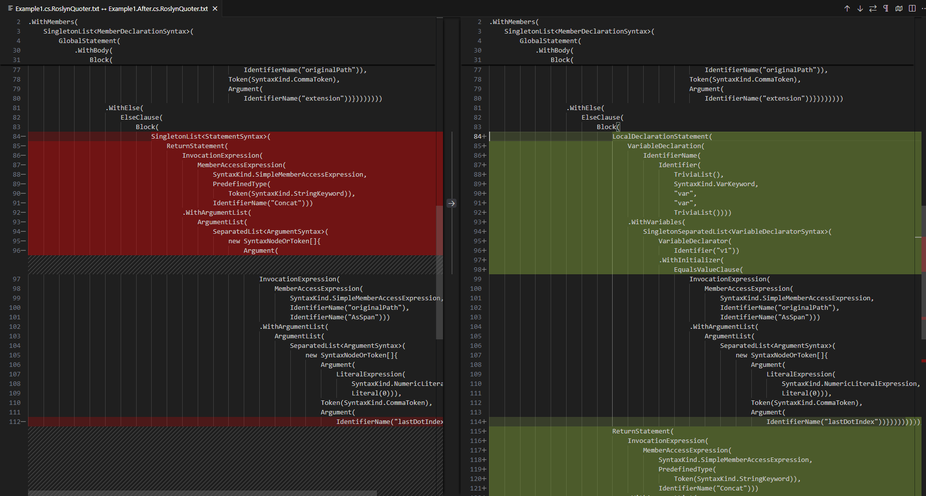The height and width of the screenshot is (496, 926).
Task: Go to the previous change arrow
Action: [x=847, y=9]
